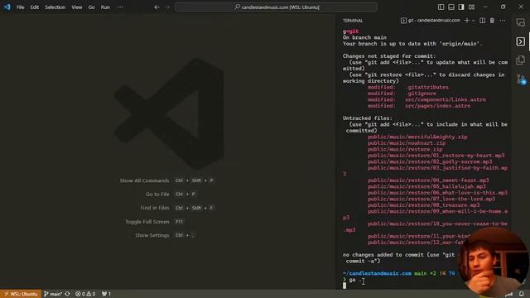Open the Edit menu
530x298 pixels.
pos(35,7)
